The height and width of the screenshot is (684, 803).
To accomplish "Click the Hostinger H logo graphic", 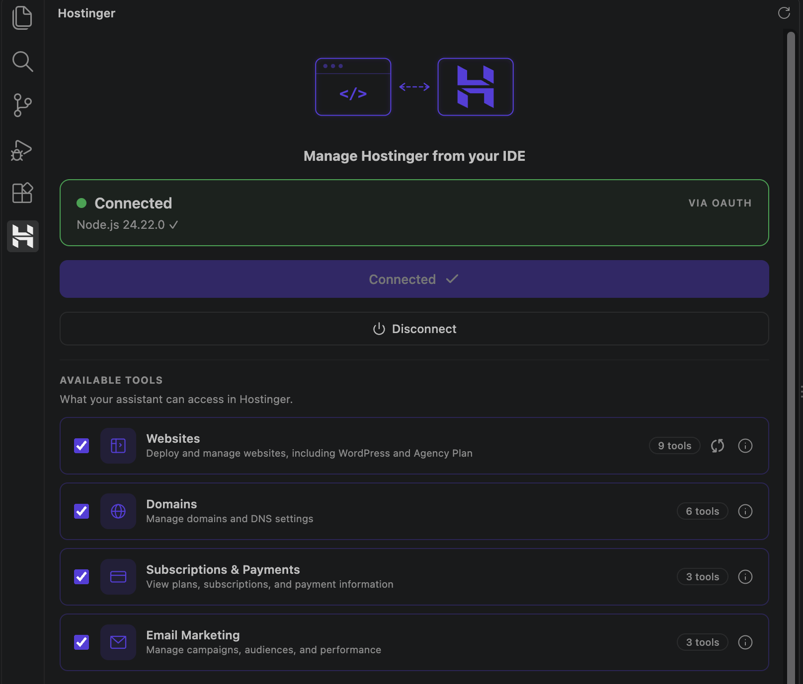I will 476,87.
